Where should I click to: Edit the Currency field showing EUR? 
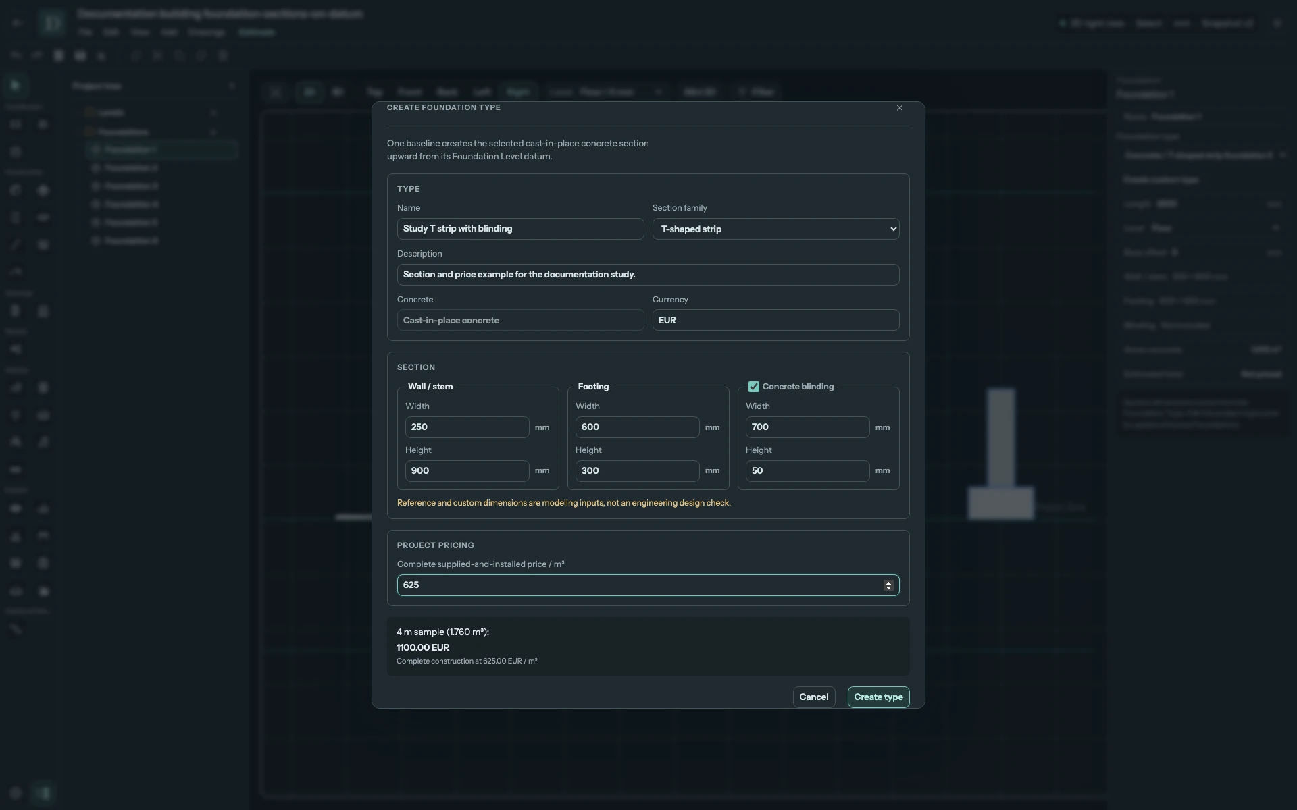(775, 320)
